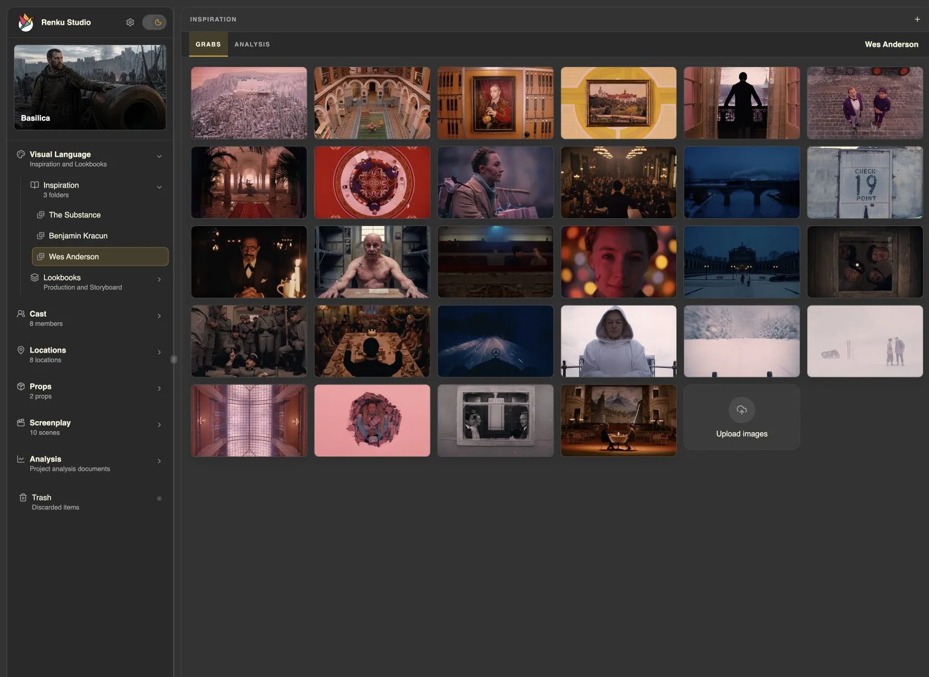Open the yellow framed landscape painting thumbnail
Screen dimensions: 929x677
pyautogui.click(x=619, y=103)
